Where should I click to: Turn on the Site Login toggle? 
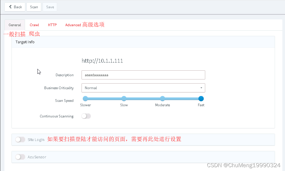[20, 140]
